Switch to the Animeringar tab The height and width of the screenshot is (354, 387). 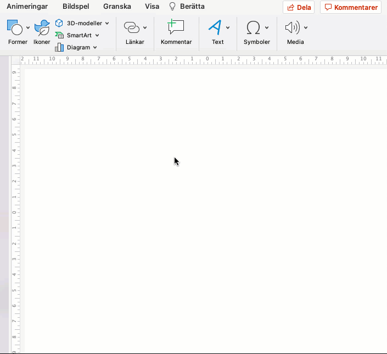pos(27,7)
